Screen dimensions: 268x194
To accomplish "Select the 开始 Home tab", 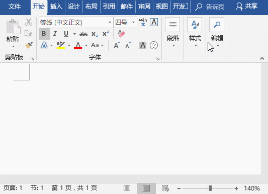I will (x=39, y=7).
